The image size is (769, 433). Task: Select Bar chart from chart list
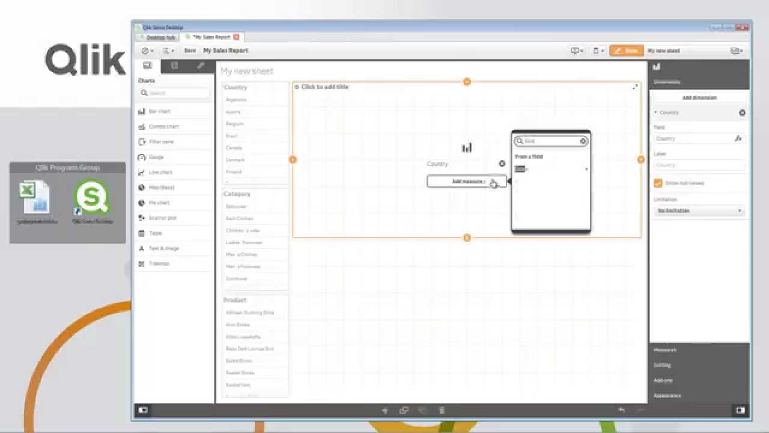(174, 112)
